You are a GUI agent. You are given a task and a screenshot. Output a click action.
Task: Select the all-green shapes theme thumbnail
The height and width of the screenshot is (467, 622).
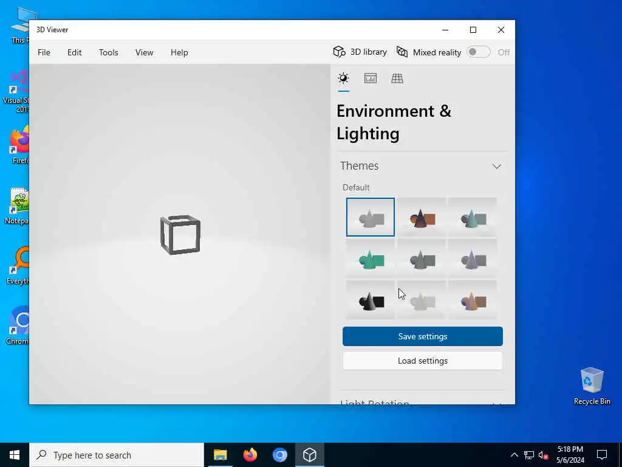(x=370, y=258)
